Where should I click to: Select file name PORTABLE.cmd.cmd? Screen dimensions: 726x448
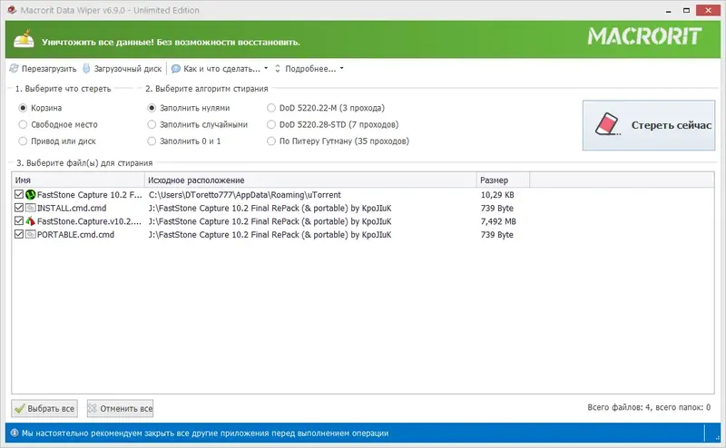(x=75, y=235)
